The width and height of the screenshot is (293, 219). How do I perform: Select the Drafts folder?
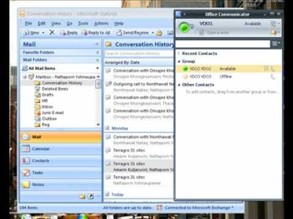[x=48, y=95]
